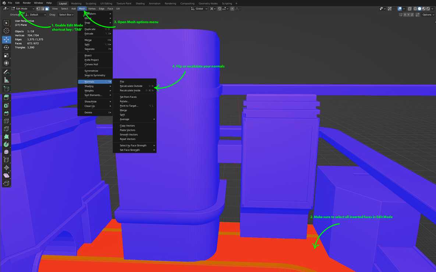Click Flip in the Normals submenu
This screenshot has width=436, height=272.
[122, 81]
